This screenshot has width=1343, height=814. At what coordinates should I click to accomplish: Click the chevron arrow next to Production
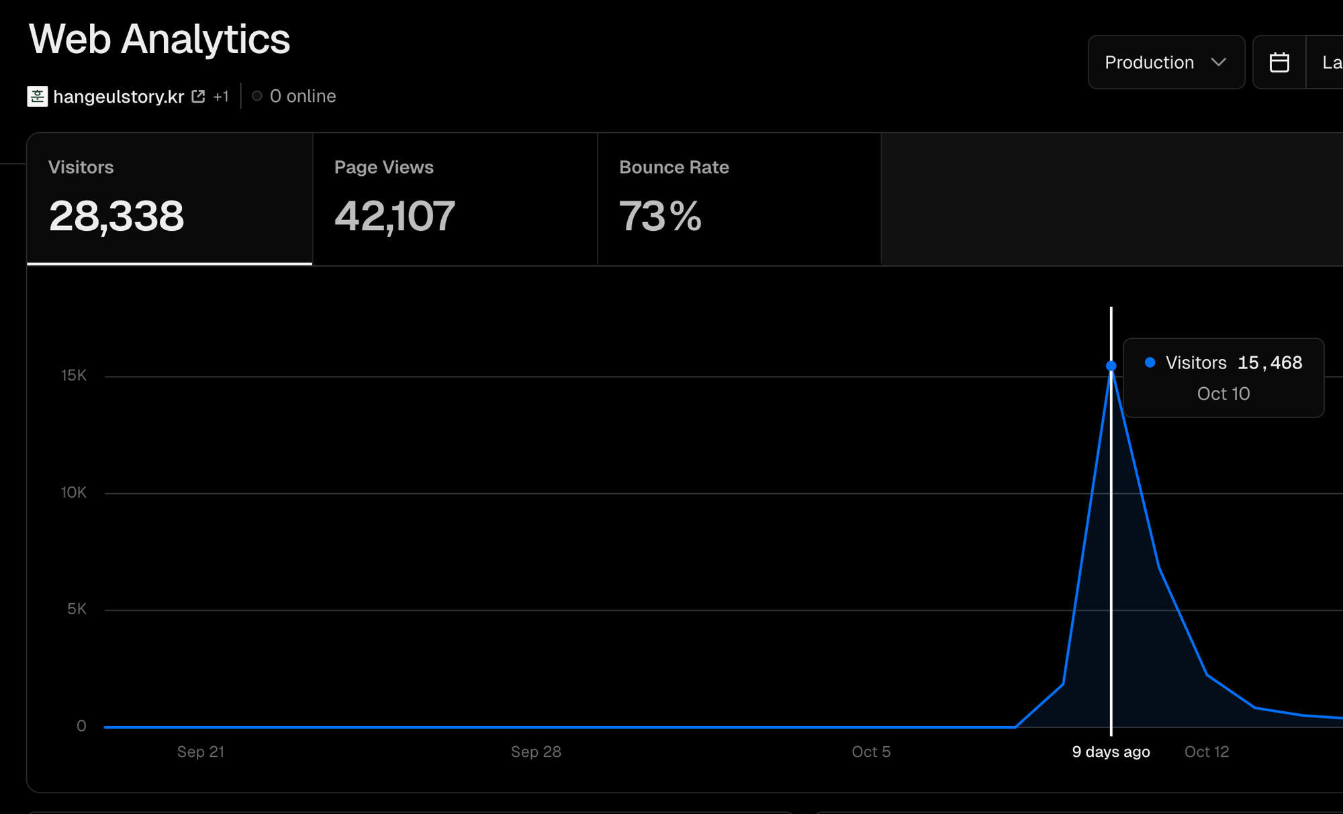(x=1219, y=62)
